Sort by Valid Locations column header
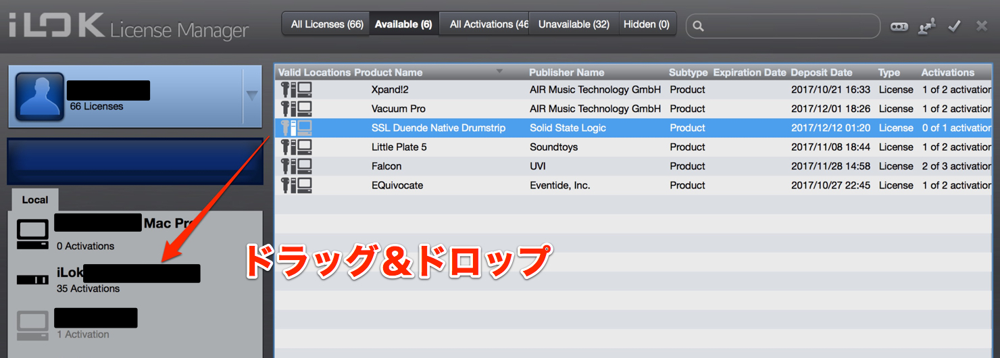This screenshot has width=1000, height=358. (314, 72)
